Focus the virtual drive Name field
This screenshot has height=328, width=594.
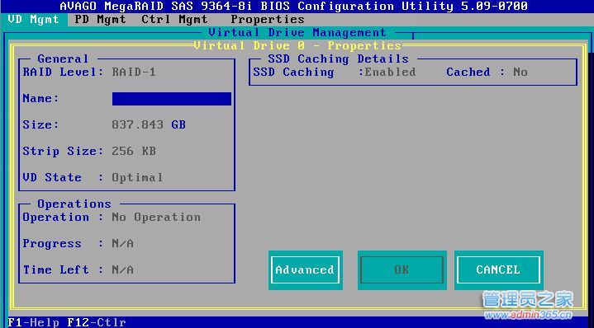tap(172, 99)
